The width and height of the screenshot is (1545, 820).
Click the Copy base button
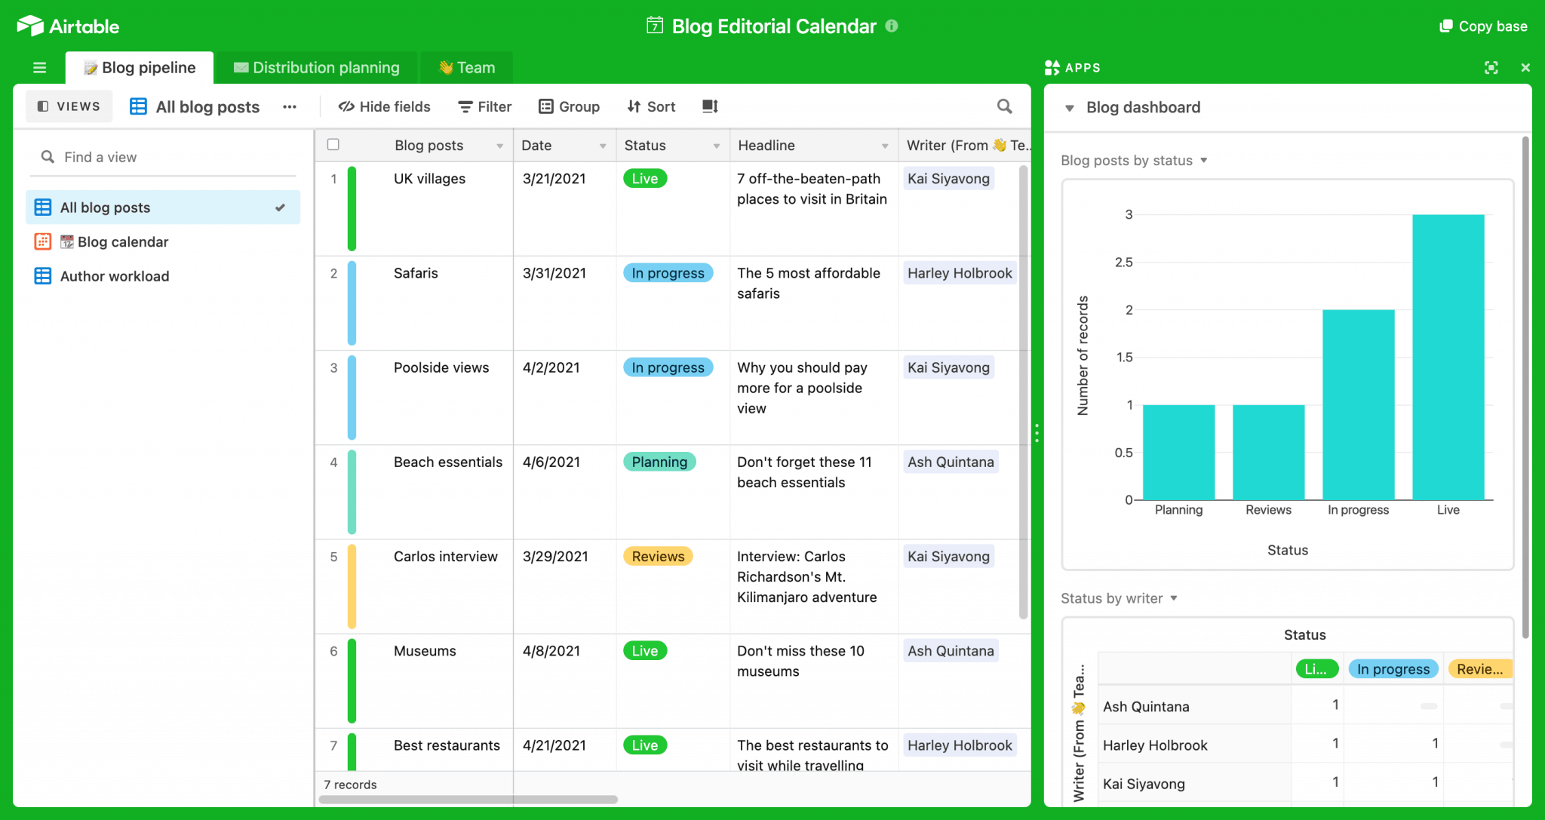tap(1483, 26)
